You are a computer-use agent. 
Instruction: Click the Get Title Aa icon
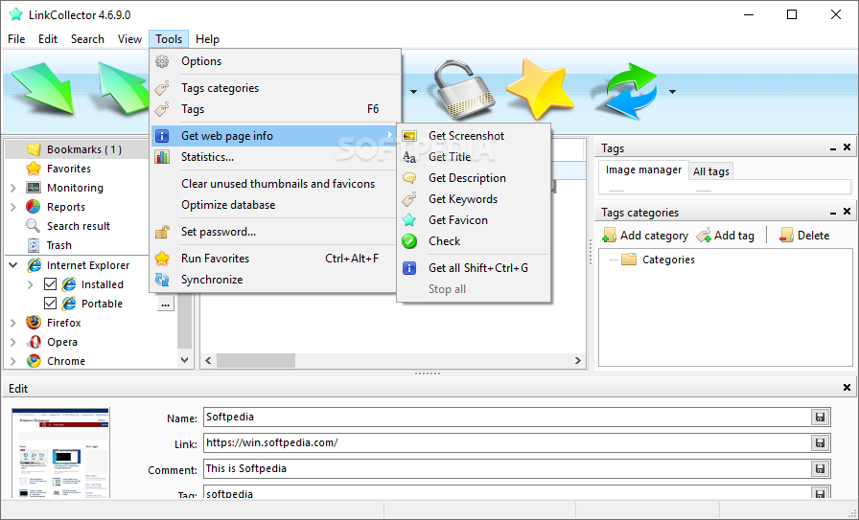409,157
